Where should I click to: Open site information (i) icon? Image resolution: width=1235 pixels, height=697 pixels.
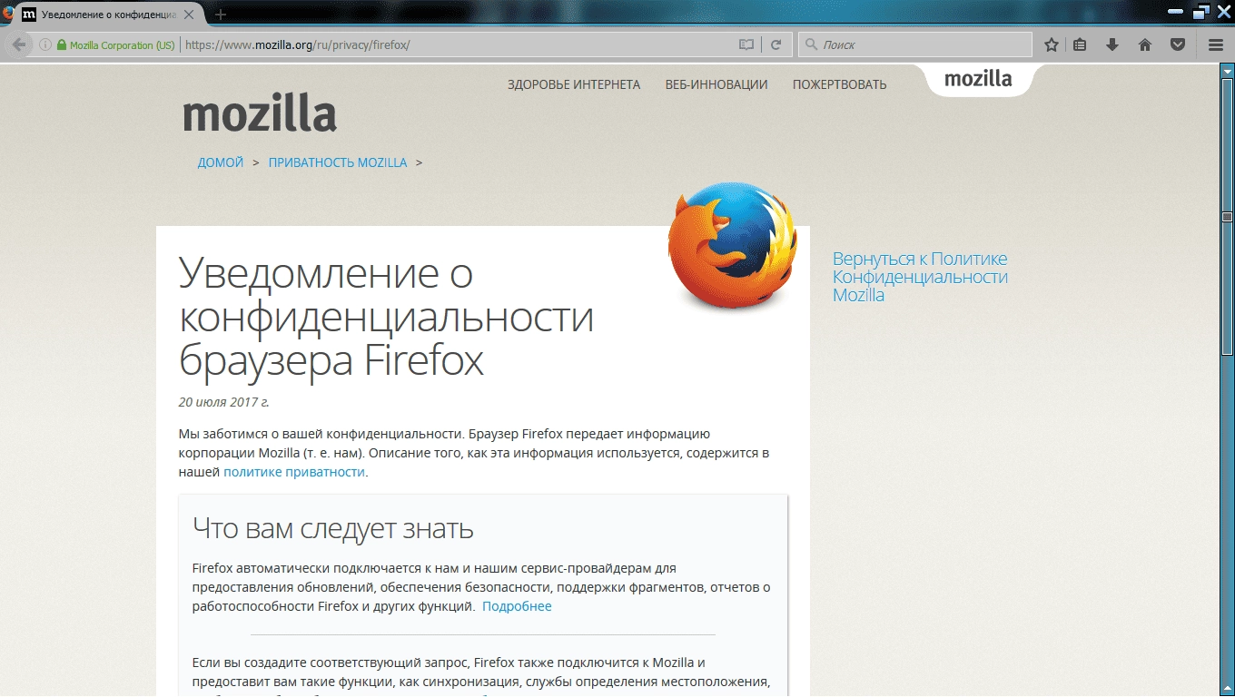pos(44,44)
